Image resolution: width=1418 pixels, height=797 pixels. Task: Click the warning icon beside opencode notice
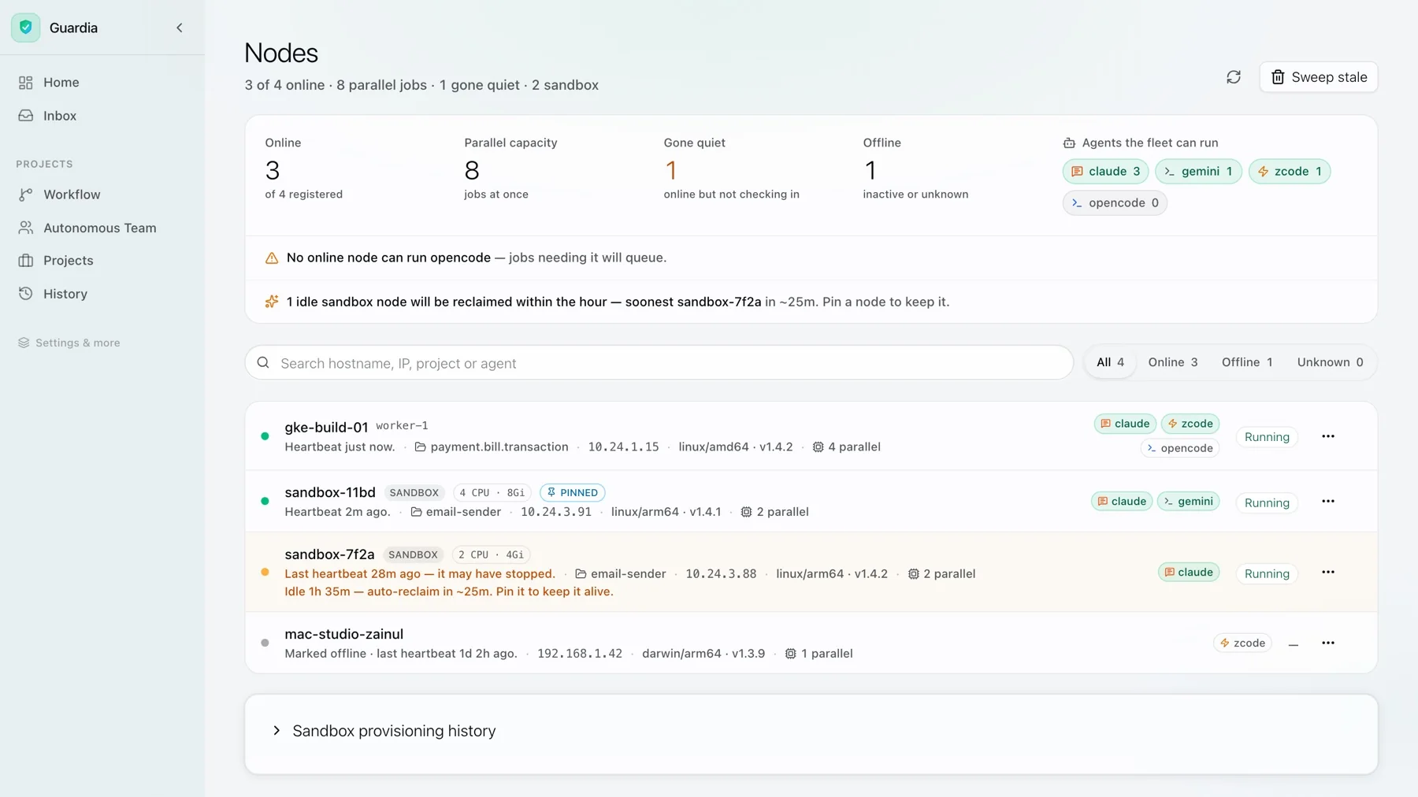[272, 258]
